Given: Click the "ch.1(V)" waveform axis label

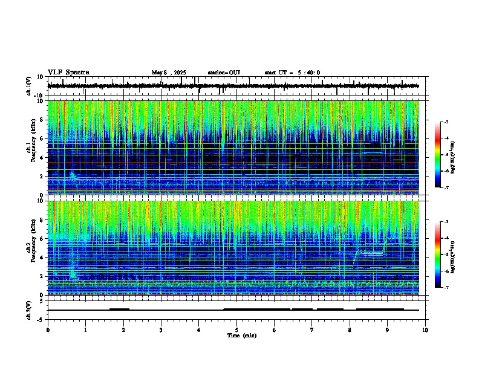Looking at the screenshot, I should pos(29,86).
